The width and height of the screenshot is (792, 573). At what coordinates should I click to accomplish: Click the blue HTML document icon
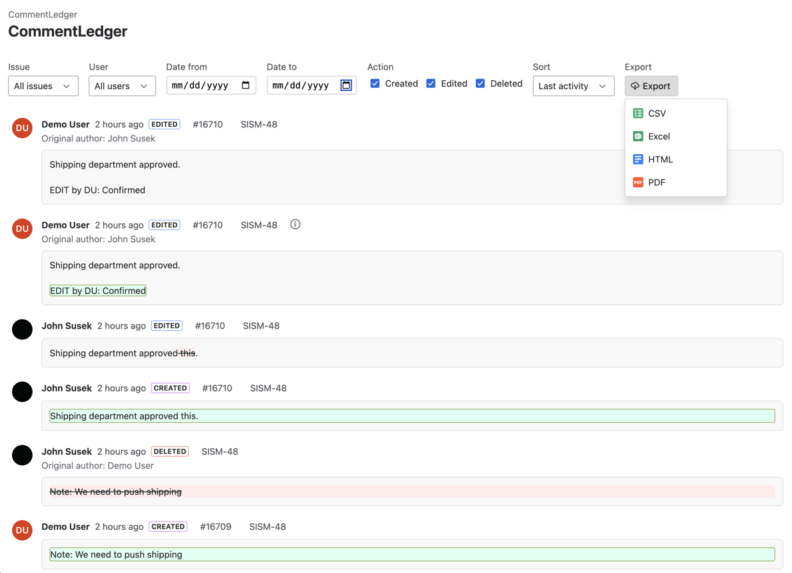coord(638,159)
